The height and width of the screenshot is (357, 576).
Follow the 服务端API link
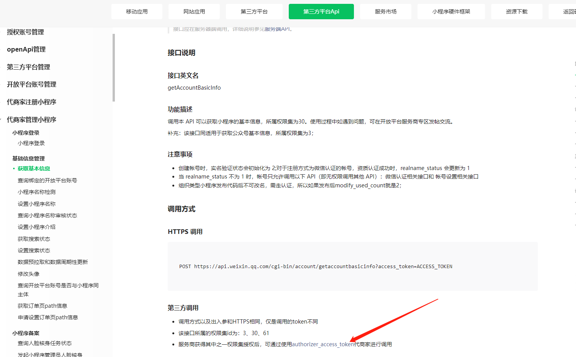[x=277, y=29]
